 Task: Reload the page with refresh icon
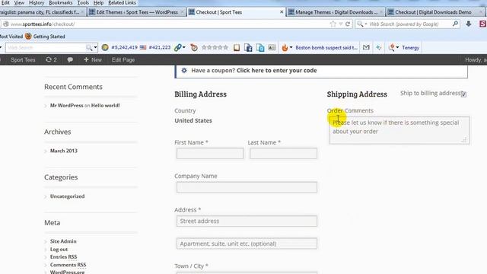tap(348, 24)
